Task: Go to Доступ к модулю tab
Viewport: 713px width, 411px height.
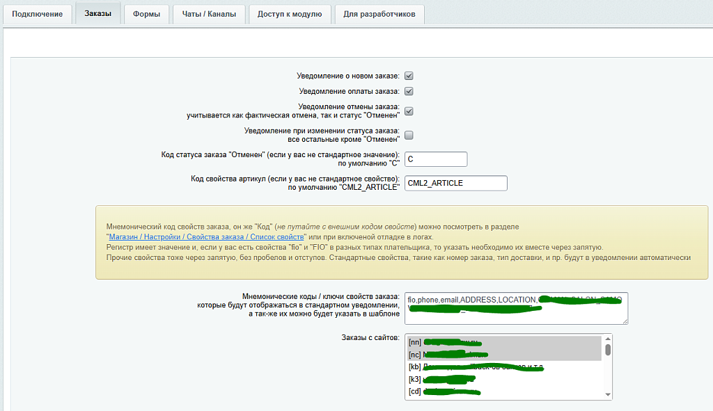Action: click(x=290, y=14)
